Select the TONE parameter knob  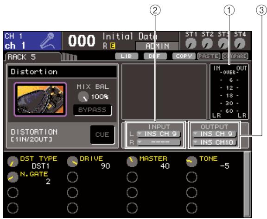pos(191,162)
